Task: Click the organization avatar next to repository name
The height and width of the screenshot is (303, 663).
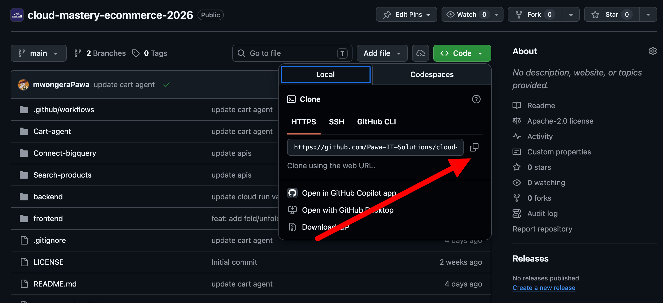Action: (x=17, y=15)
